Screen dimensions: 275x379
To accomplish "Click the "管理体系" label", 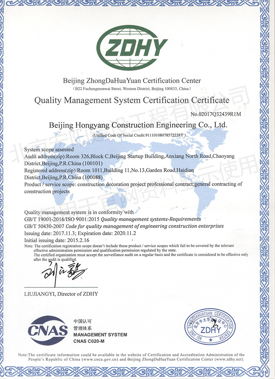I will [82, 328].
